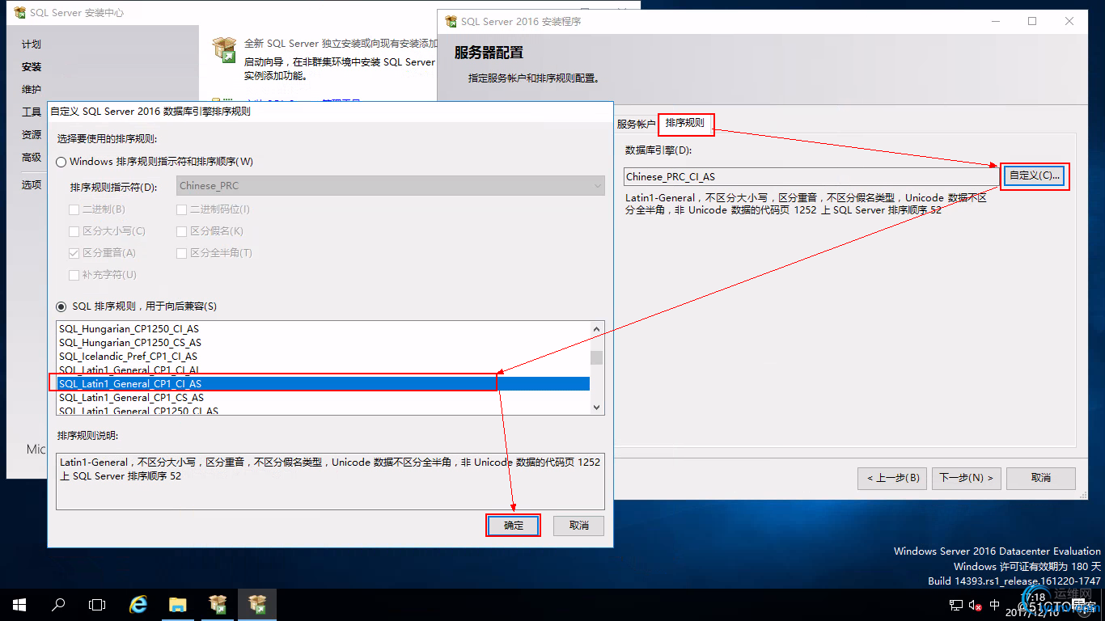Viewport: 1105px width, 621px height.
Task: Open 维护 in the installation center sidebar
Action: tap(32, 90)
